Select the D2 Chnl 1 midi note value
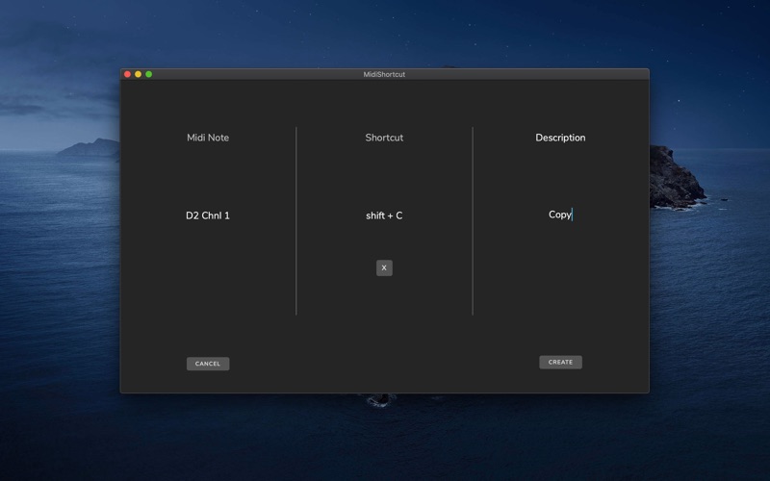Image resolution: width=770 pixels, height=481 pixels. (208, 215)
